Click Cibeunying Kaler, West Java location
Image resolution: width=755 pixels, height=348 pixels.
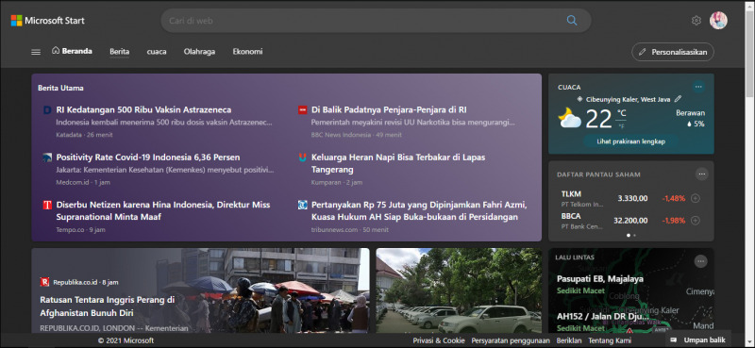[x=628, y=99]
